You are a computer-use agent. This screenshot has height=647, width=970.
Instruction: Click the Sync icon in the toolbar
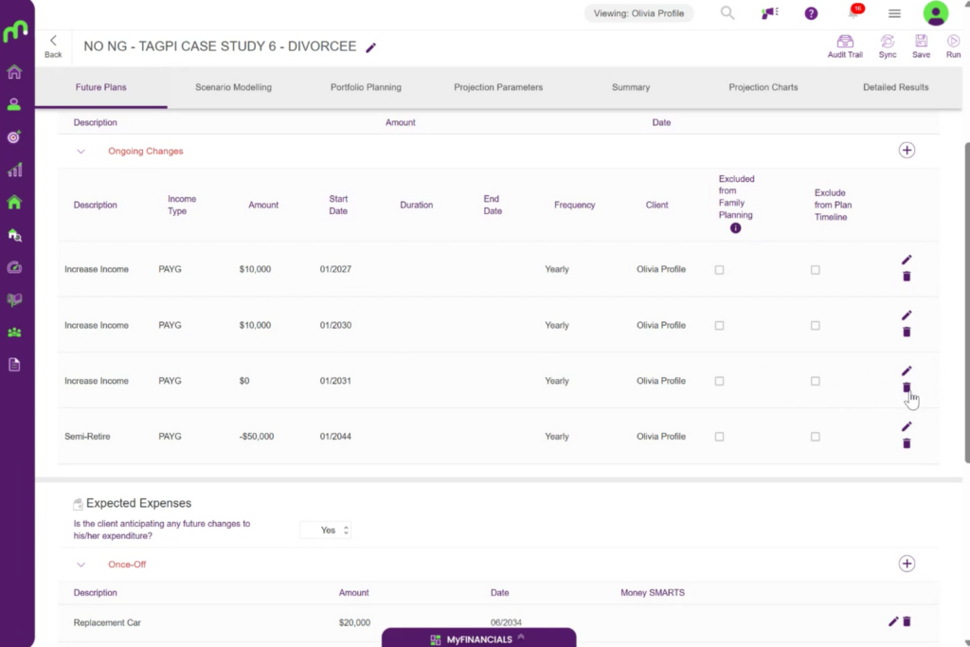point(887,45)
